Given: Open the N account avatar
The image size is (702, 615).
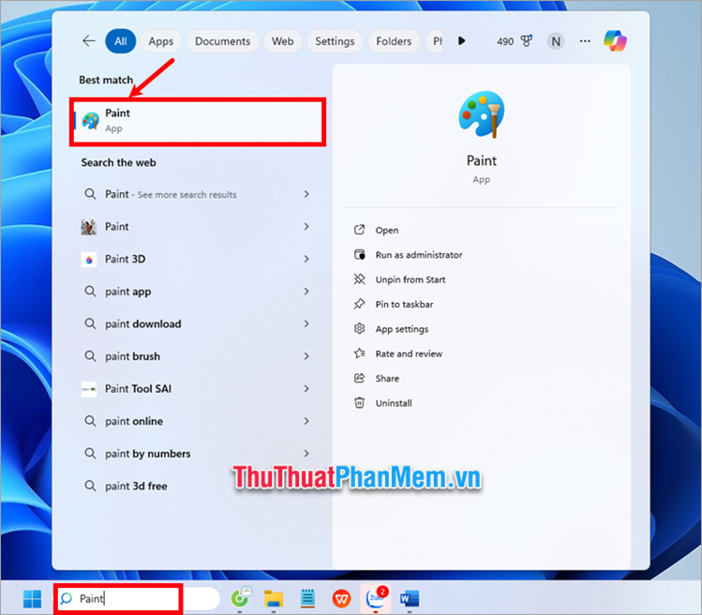Looking at the screenshot, I should coord(556,41).
